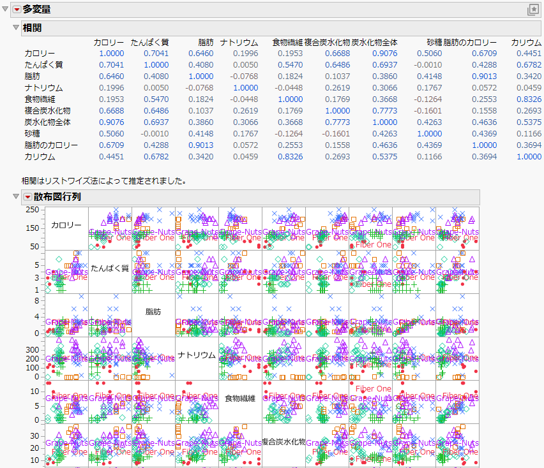Select the 脂肪 row label in correlation table
The width and height of the screenshot is (544, 468).
coord(33,77)
